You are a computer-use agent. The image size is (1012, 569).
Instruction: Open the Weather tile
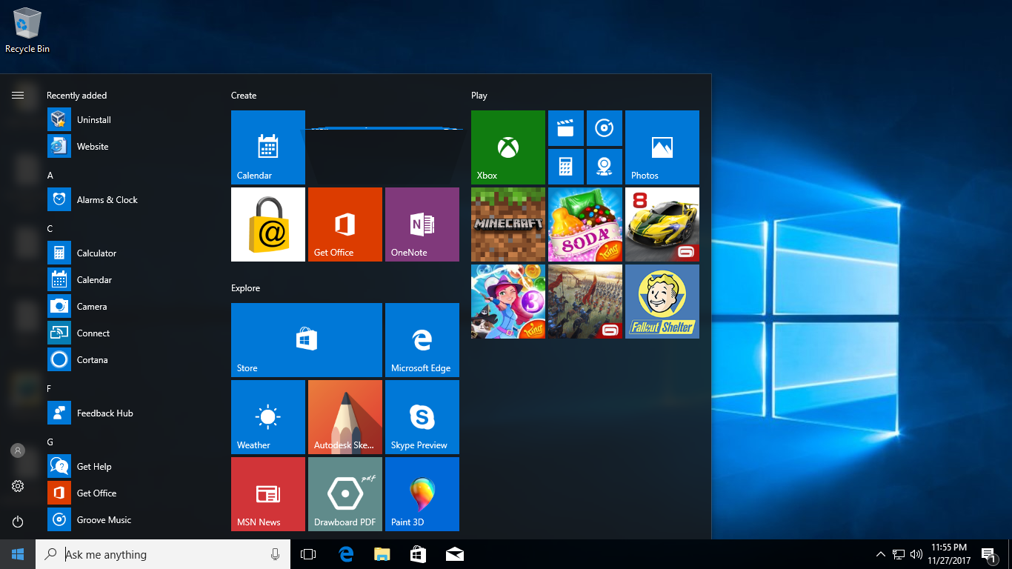click(268, 417)
